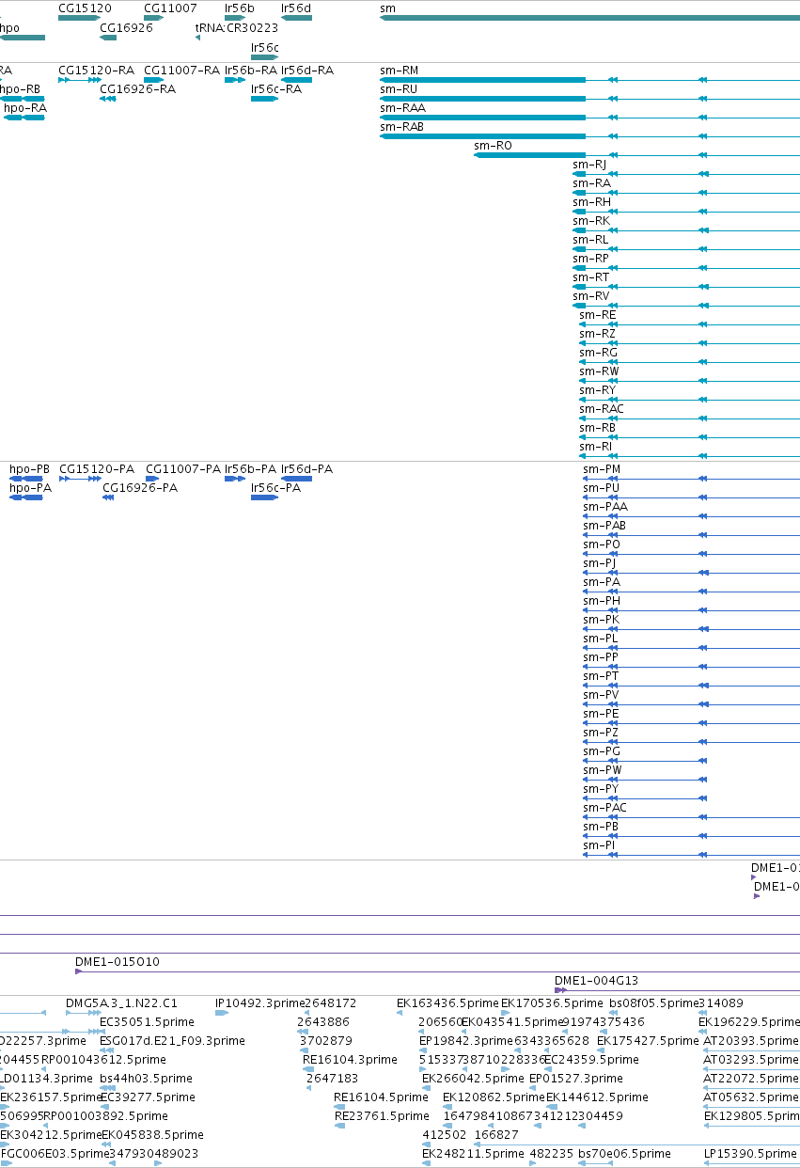Click the sm-PAC protein label
800x1168 pixels.
[604, 808]
